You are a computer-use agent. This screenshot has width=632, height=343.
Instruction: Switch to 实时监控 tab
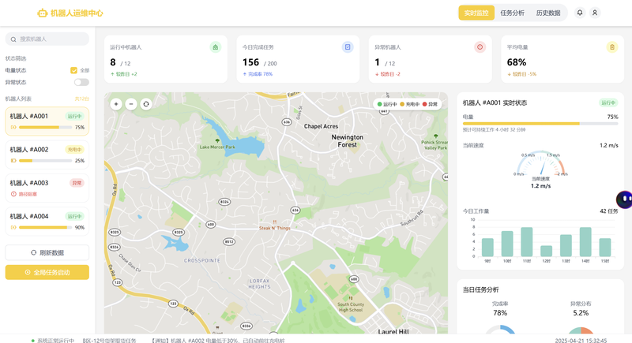click(x=476, y=13)
